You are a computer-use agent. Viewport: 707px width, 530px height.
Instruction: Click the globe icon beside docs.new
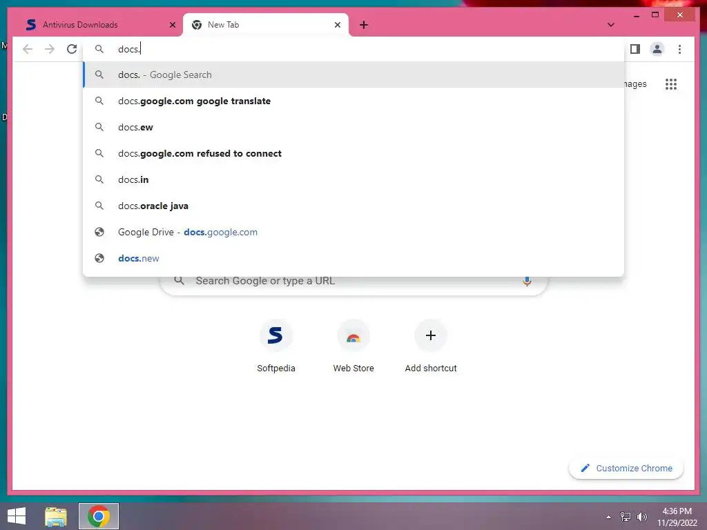(99, 258)
